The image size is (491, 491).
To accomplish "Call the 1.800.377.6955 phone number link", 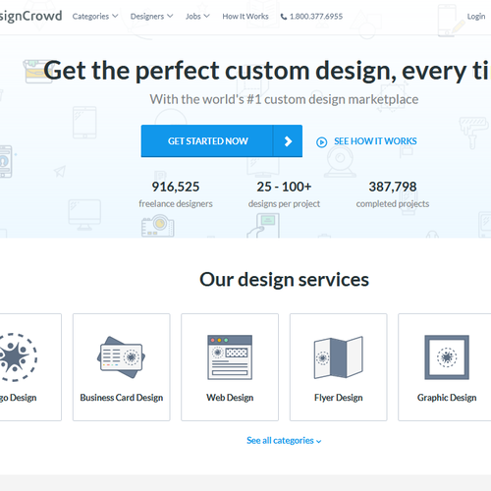I will pyautogui.click(x=316, y=16).
